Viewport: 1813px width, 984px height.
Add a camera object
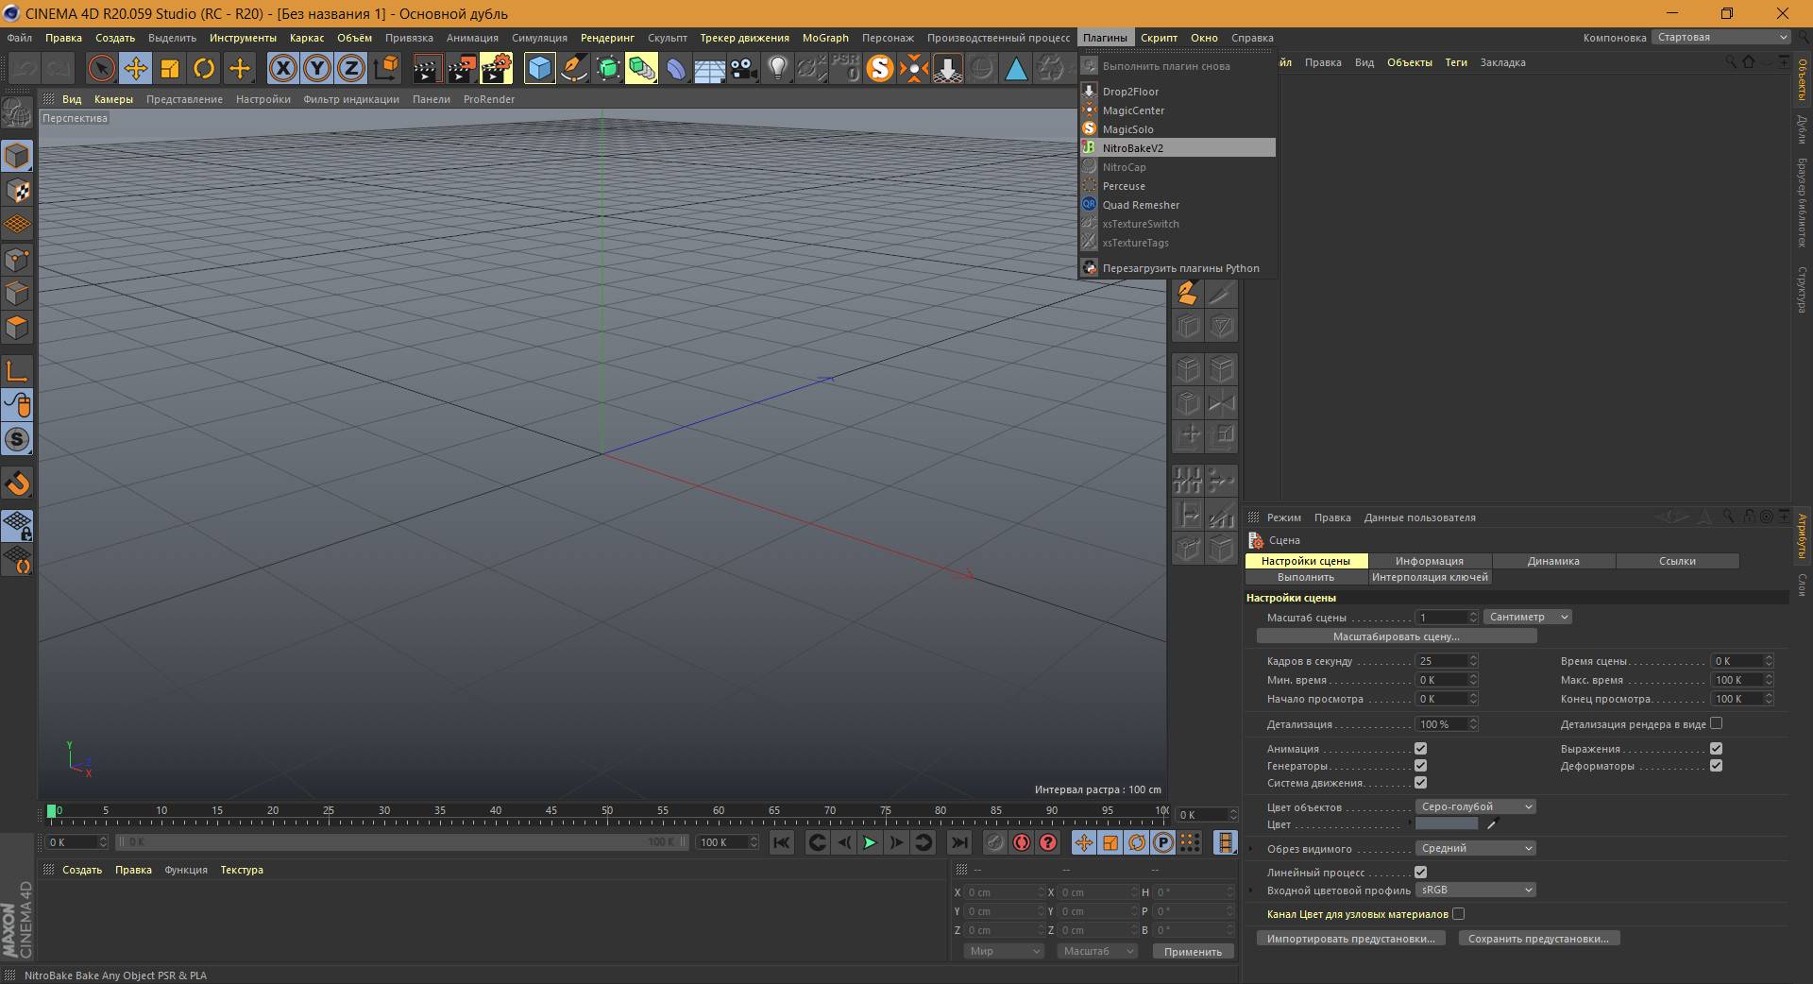point(744,68)
